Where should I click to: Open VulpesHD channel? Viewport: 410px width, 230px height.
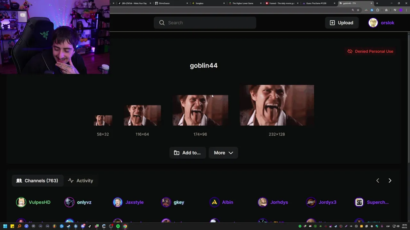(x=33, y=202)
